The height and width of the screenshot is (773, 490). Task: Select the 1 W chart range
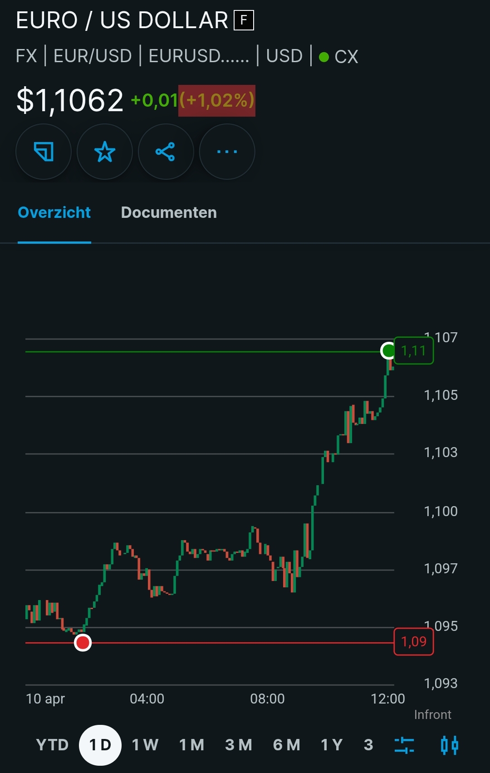pos(145,745)
